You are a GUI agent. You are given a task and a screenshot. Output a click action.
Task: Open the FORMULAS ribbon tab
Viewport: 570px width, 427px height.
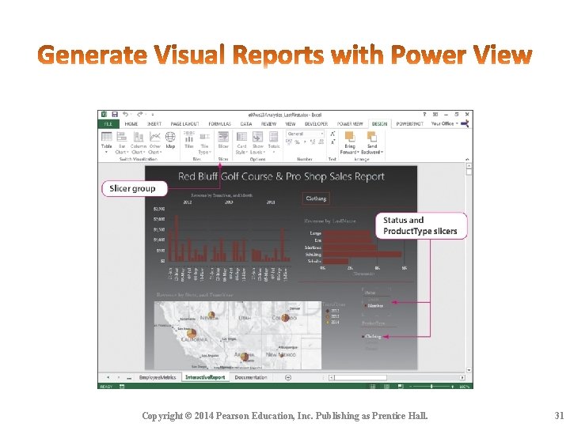(x=219, y=124)
